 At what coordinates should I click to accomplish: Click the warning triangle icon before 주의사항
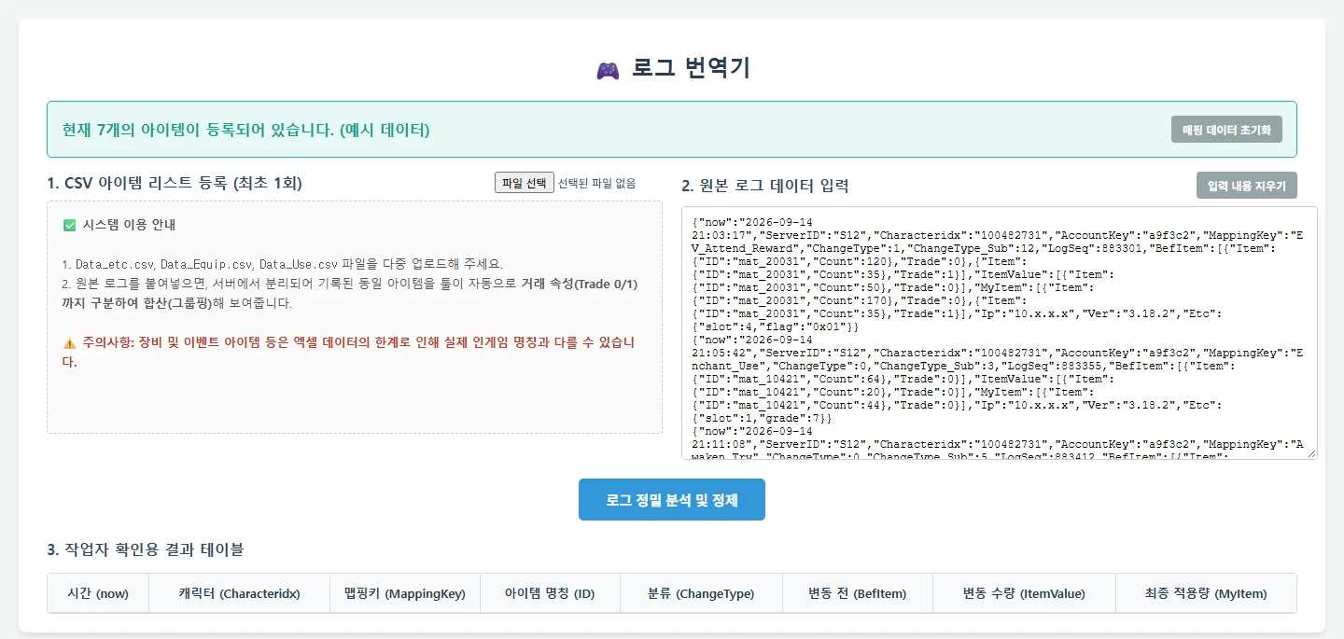pos(69,343)
